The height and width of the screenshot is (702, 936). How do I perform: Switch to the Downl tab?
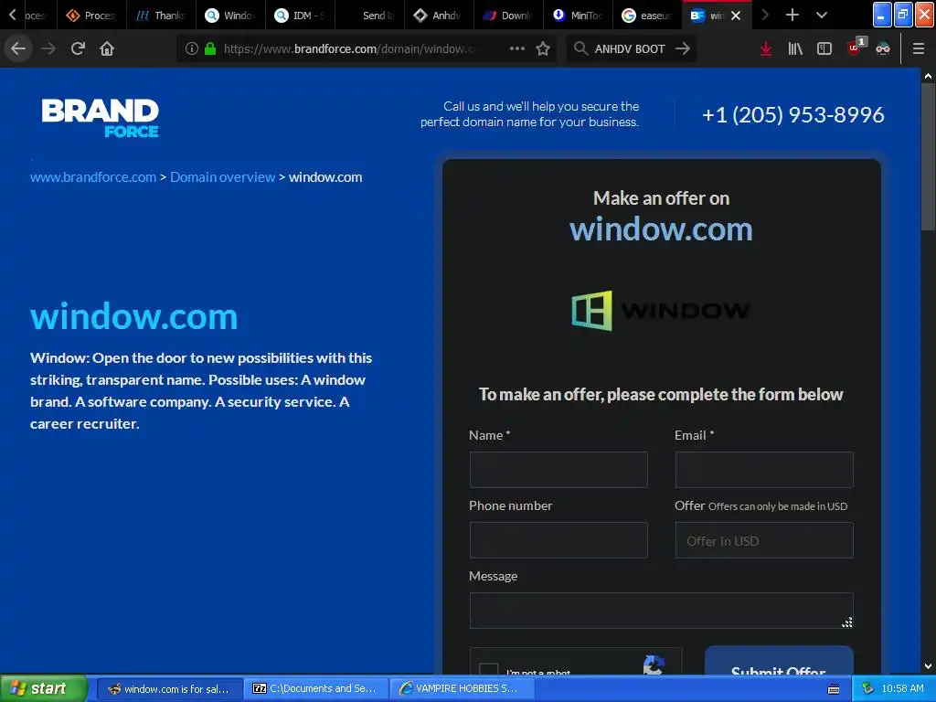(x=508, y=16)
